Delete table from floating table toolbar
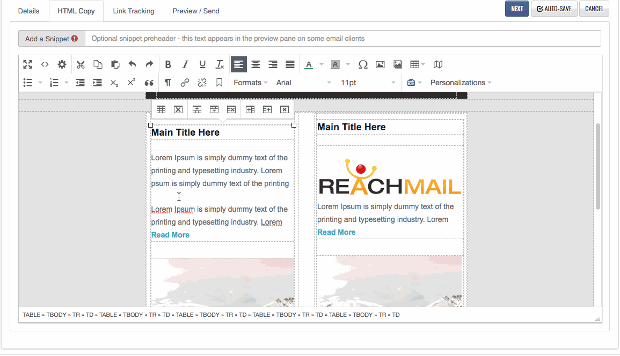The image size is (620, 356). pyautogui.click(x=178, y=109)
